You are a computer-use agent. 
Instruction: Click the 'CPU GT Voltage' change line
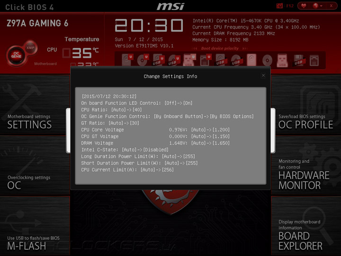[x=155, y=137]
